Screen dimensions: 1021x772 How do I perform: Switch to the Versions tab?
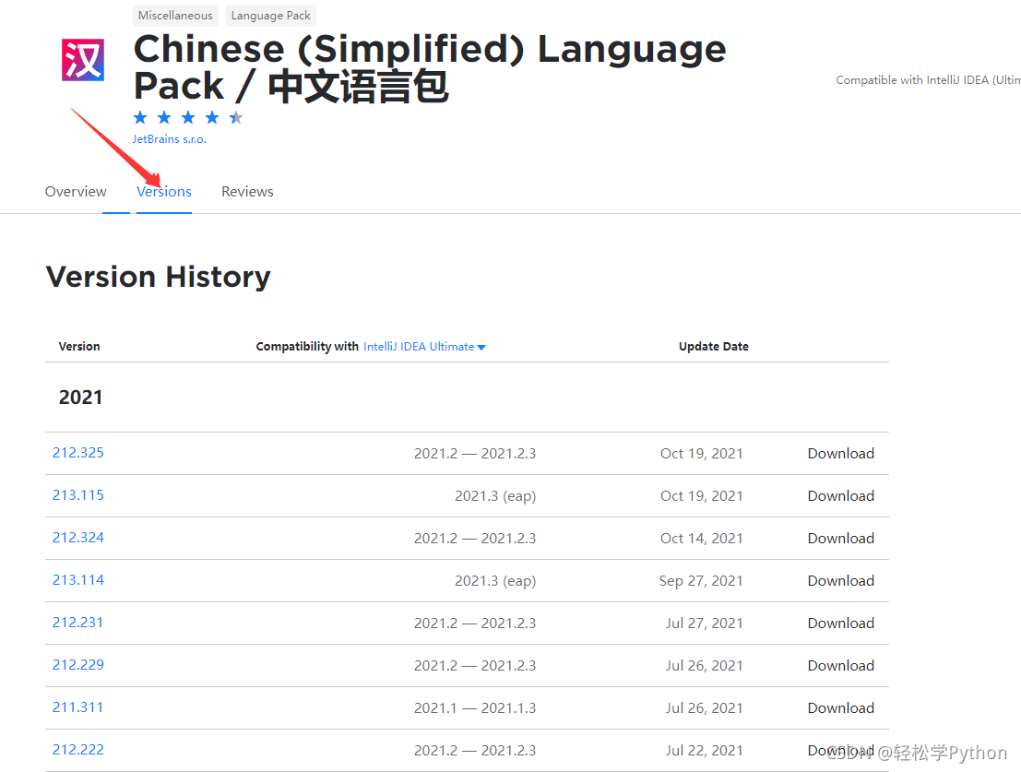[x=164, y=191]
